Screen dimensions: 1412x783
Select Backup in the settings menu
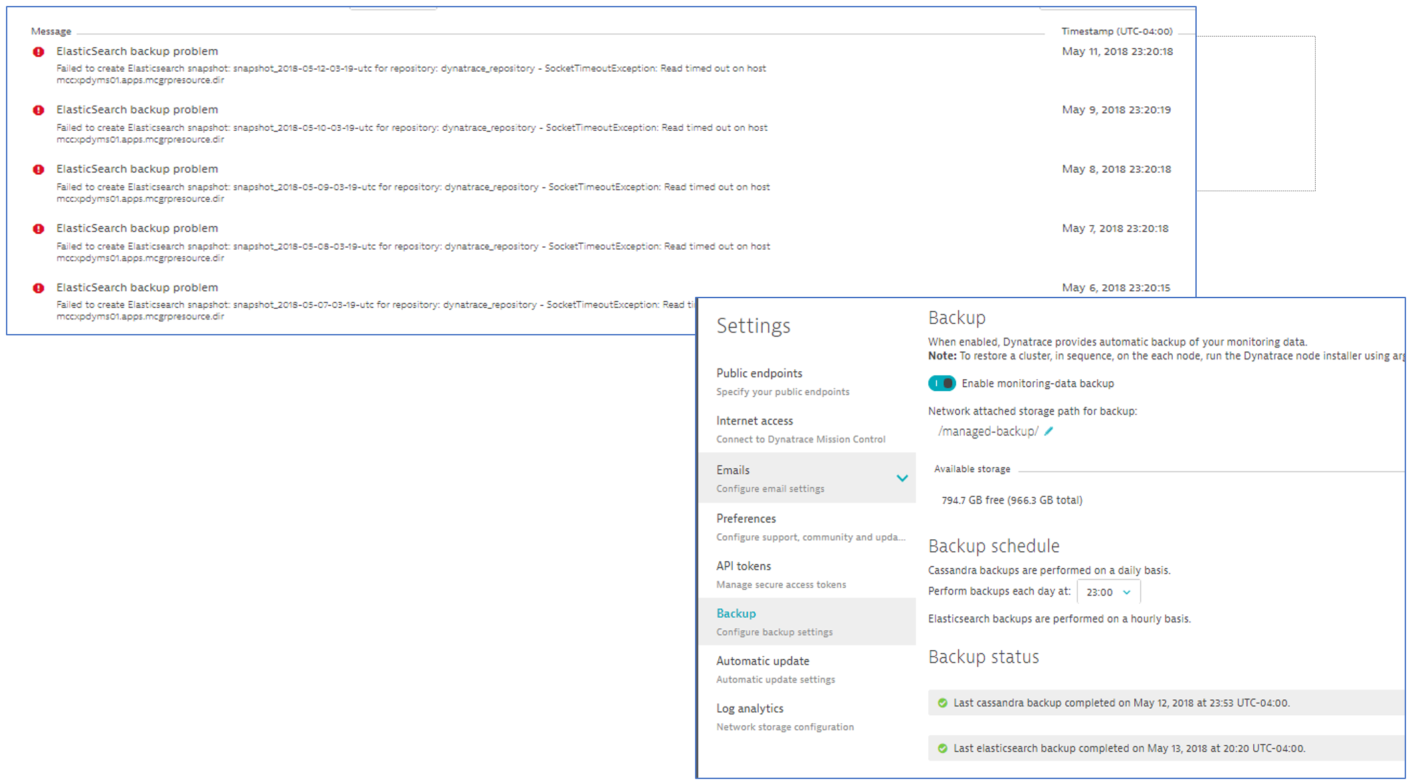tap(736, 614)
